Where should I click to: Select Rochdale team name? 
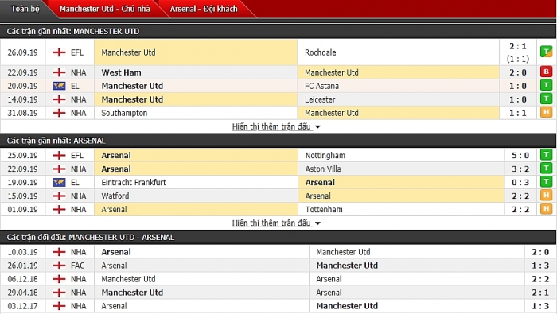(x=321, y=52)
